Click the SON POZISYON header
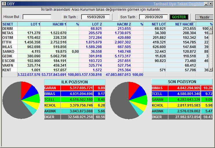 182,82
